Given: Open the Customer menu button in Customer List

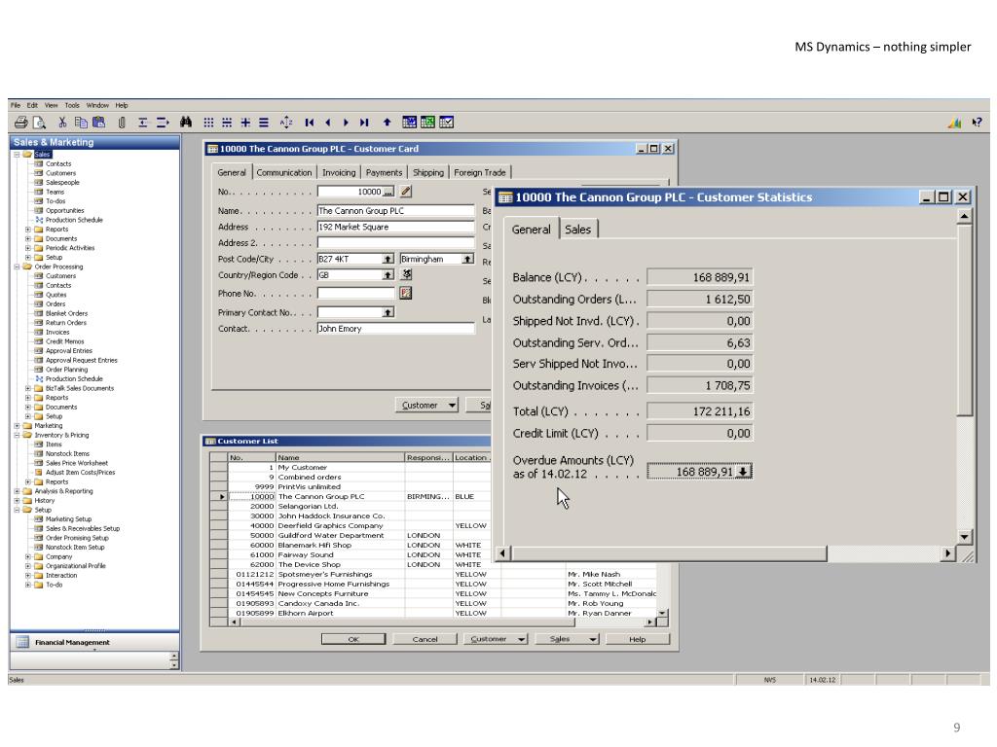Looking at the screenshot, I should [496, 639].
